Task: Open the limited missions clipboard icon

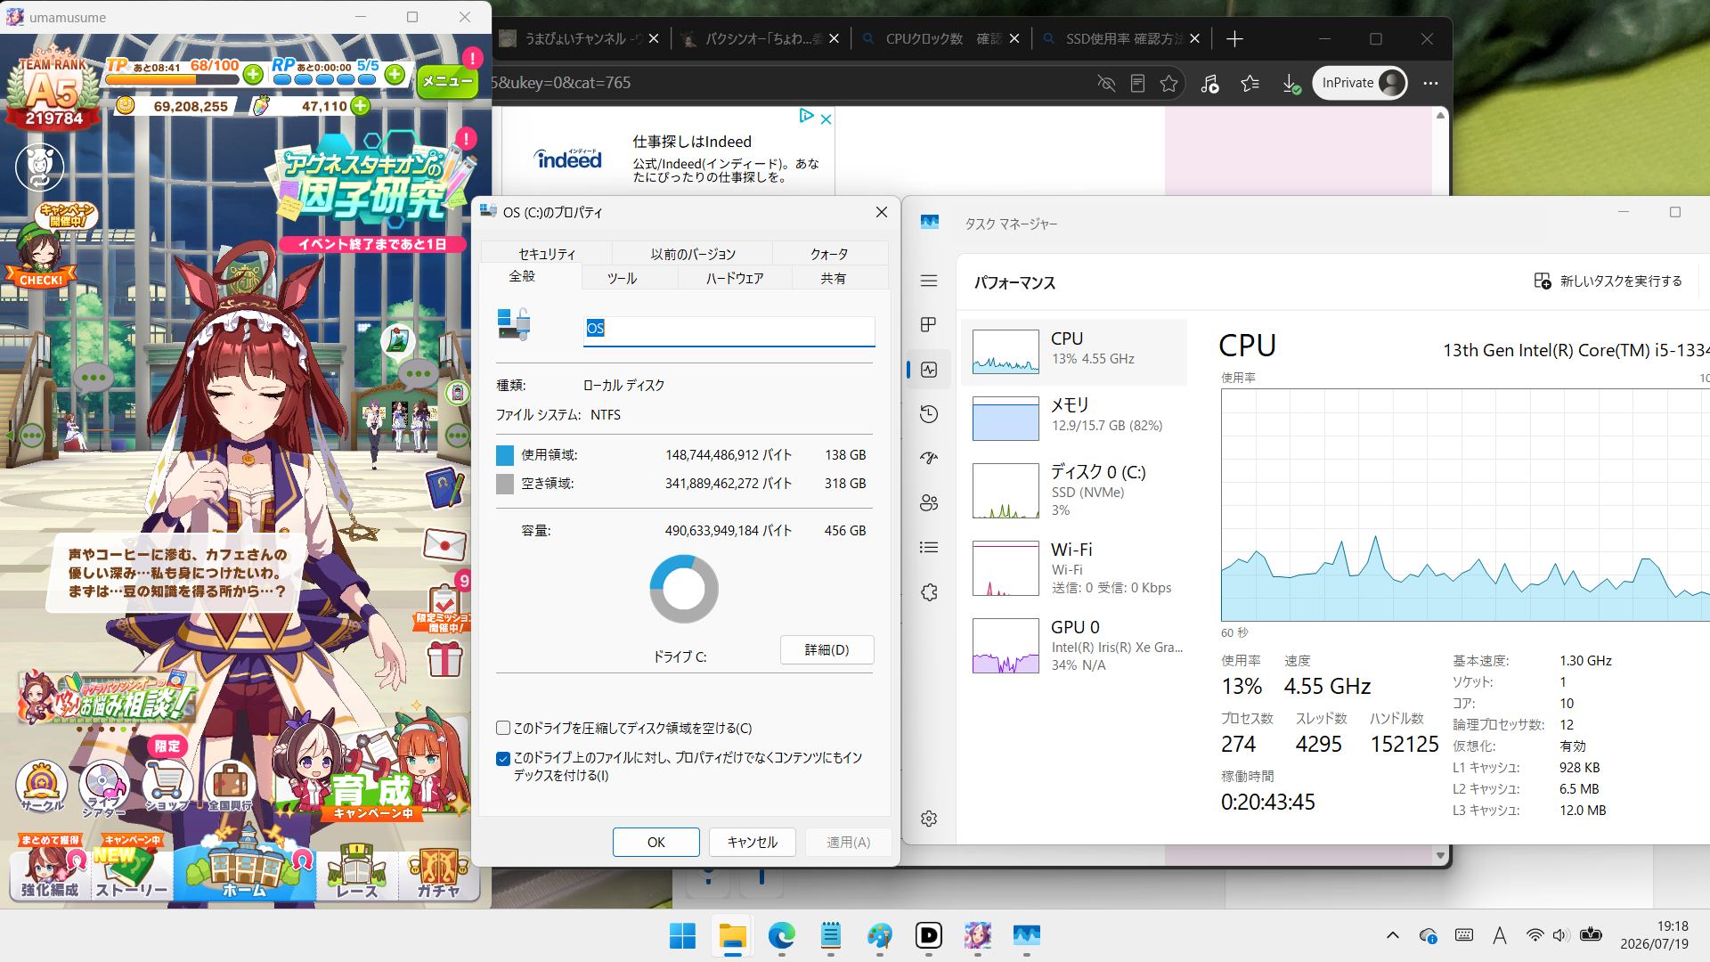Action: (x=444, y=607)
